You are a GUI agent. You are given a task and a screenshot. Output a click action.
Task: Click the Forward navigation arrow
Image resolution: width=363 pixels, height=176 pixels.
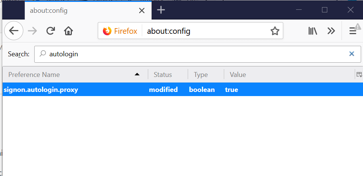(x=33, y=31)
